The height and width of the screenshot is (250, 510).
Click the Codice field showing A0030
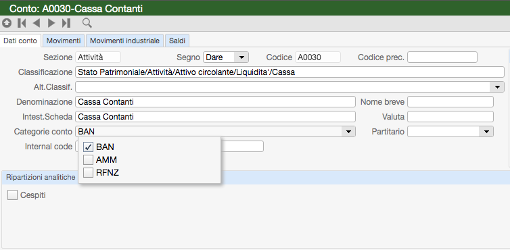pos(318,57)
